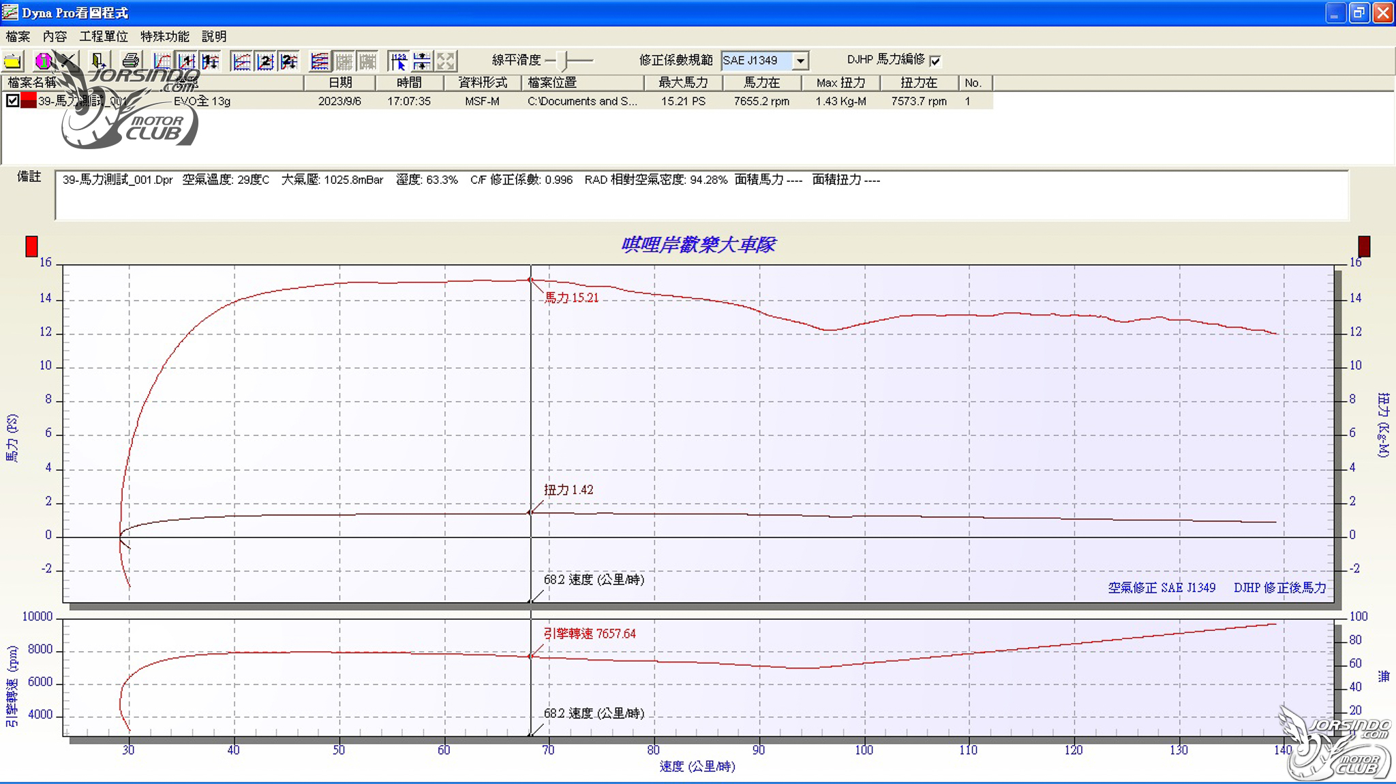Click the exit door icon
The image size is (1396, 784).
tap(97, 61)
